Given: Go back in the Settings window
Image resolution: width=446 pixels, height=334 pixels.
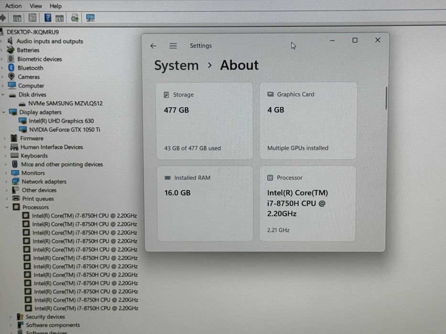Looking at the screenshot, I should pyautogui.click(x=153, y=46).
